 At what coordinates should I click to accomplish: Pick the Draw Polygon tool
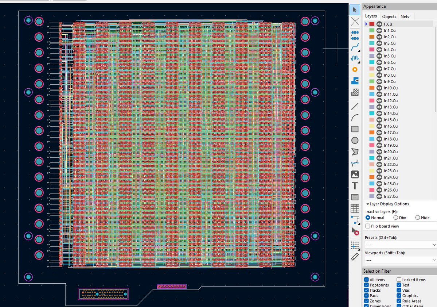(x=355, y=152)
